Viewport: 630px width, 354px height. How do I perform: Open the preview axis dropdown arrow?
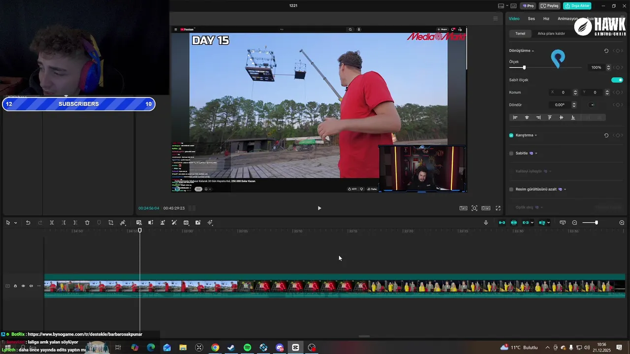click(548, 223)
